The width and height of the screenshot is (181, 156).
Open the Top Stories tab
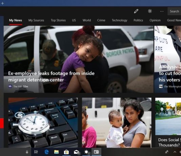tap(58, 20)
